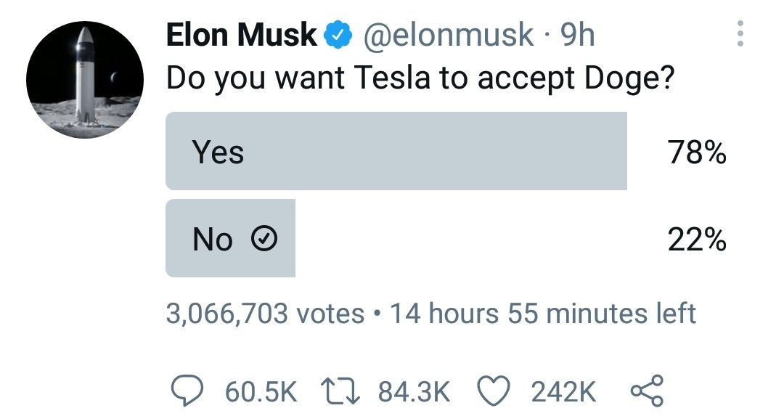
Task: Tap the retweet arrows icon
Action: pyautogui.click(x=340, y=391)
